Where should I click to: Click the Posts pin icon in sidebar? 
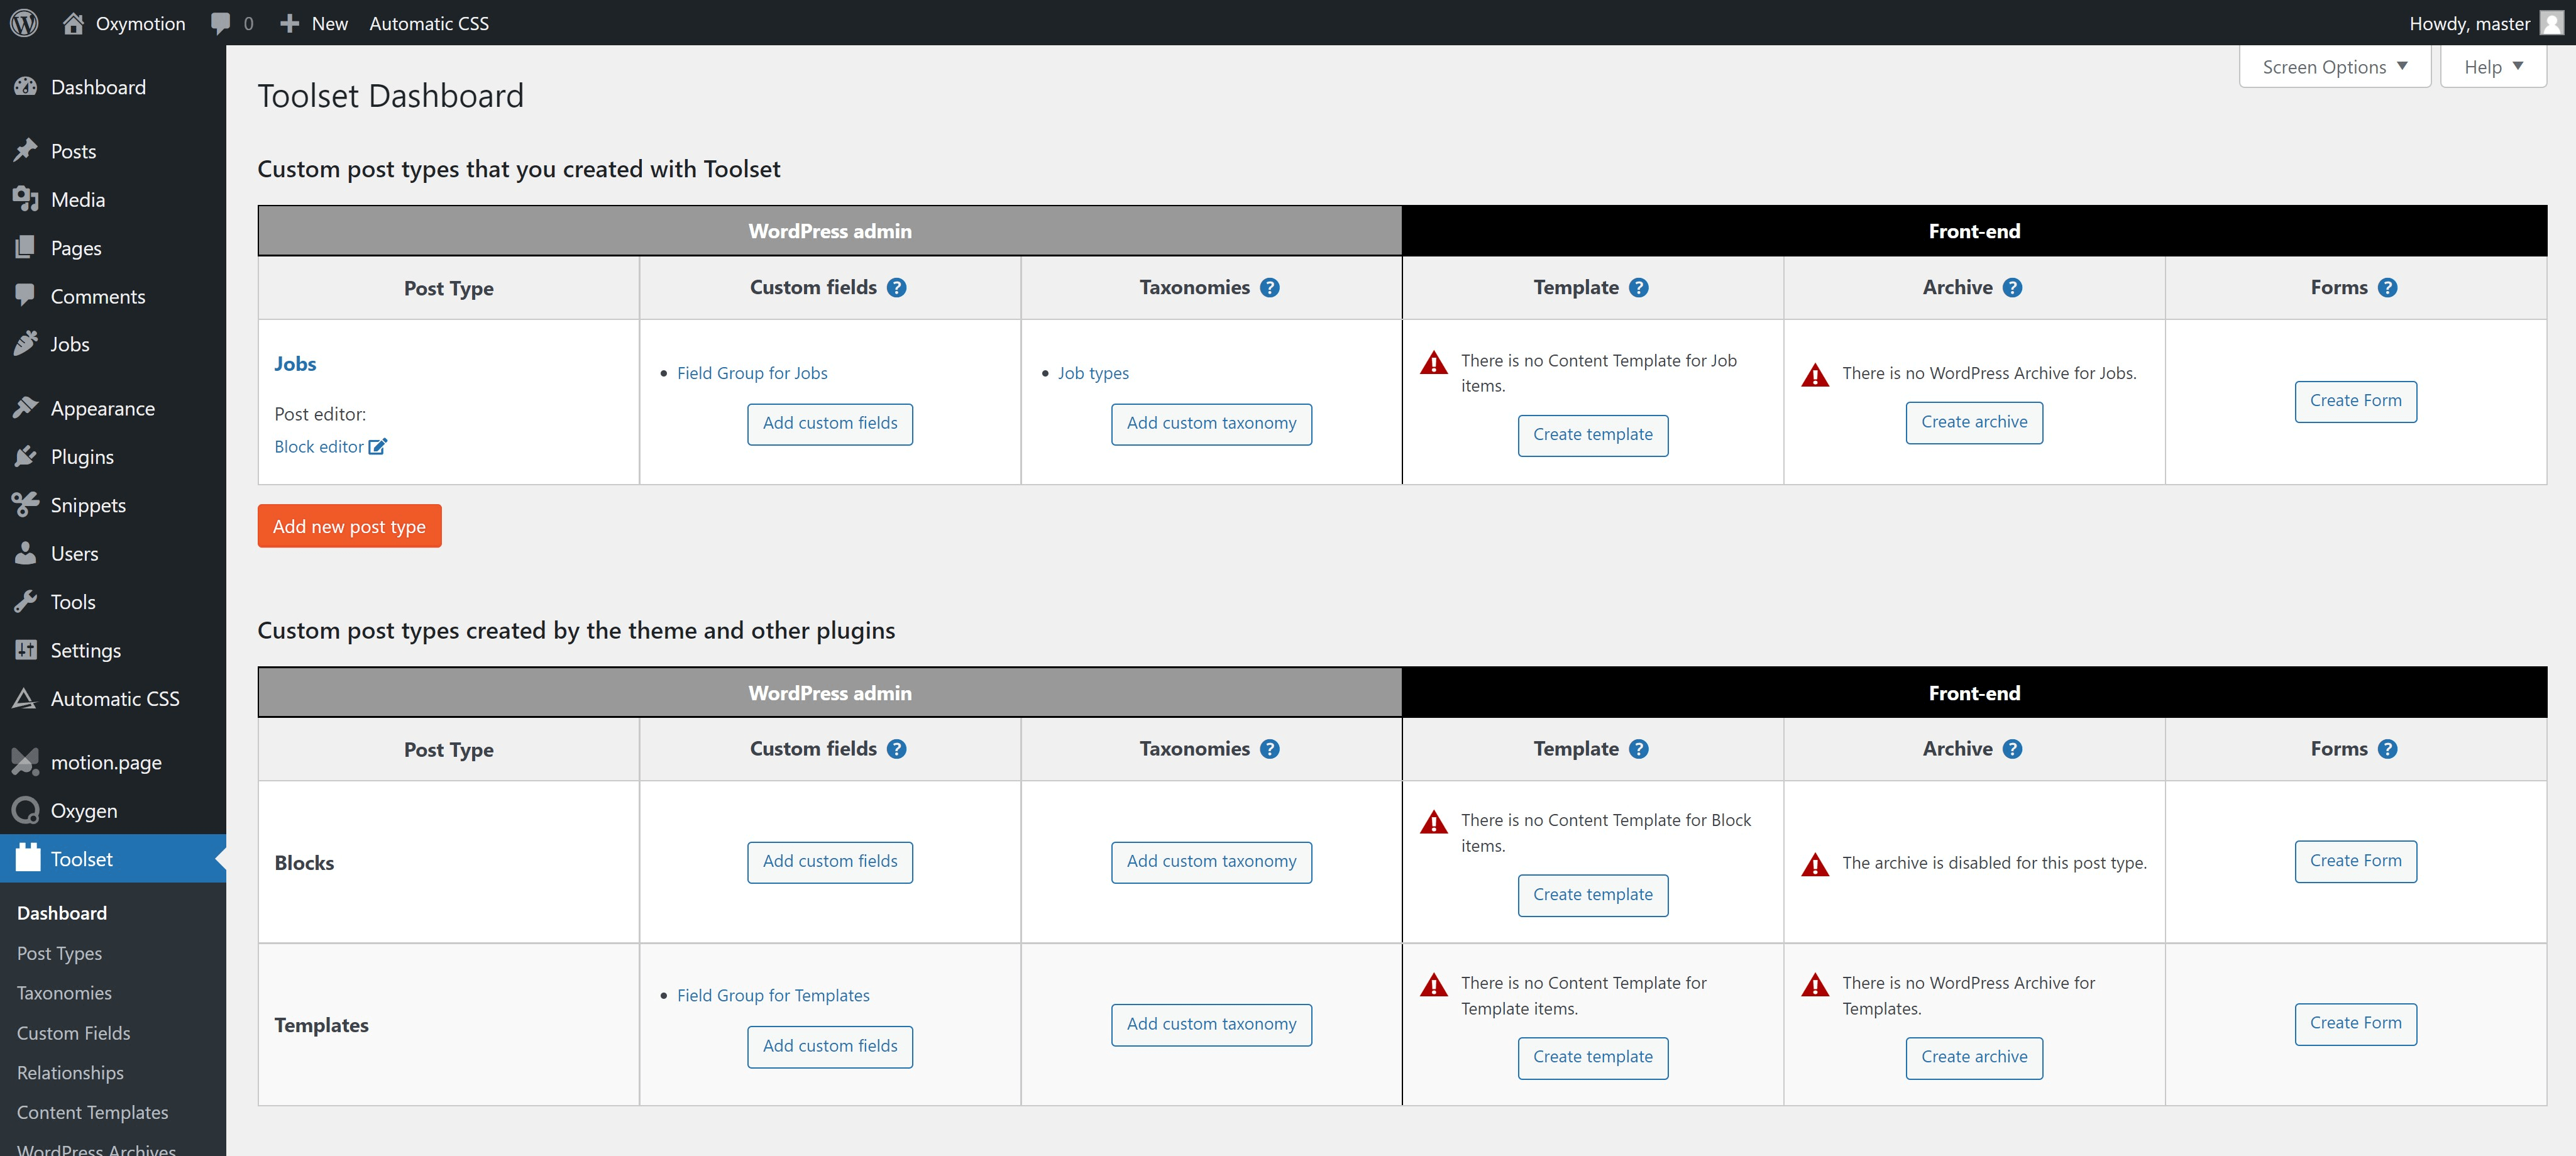[x=26, y=151]
